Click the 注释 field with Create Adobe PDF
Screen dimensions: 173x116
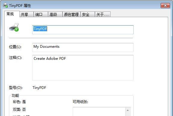(83, 68)
